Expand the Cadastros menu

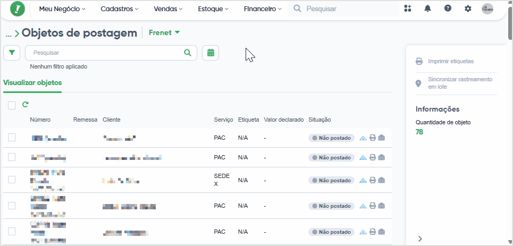[120, 9]
